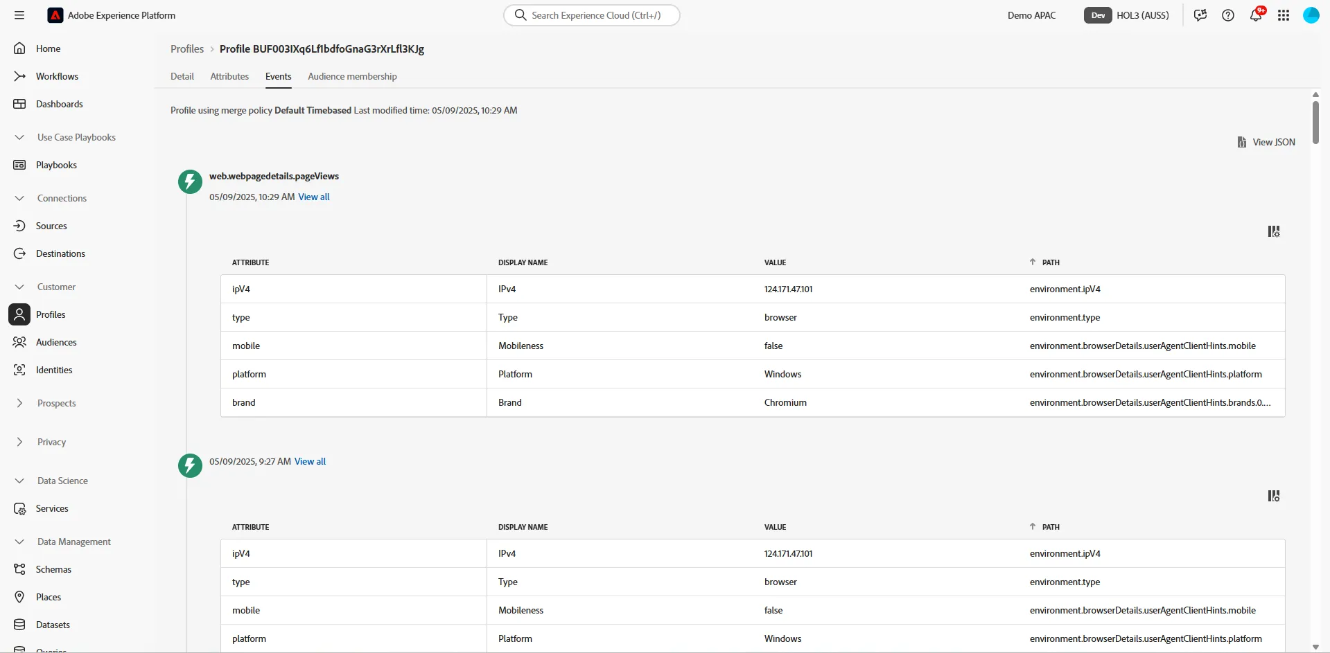
Task: Click the Schemas sidebar icon
Action: click(19, 569)
